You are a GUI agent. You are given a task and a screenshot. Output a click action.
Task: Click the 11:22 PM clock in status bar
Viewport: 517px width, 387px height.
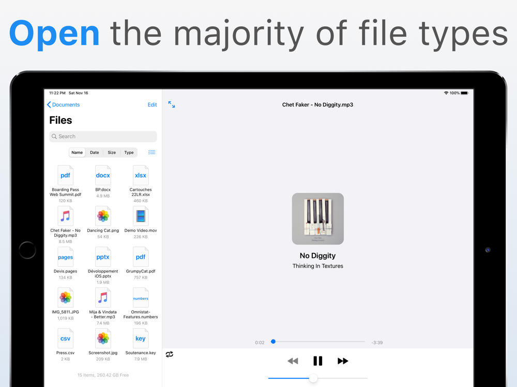point(57,93)
